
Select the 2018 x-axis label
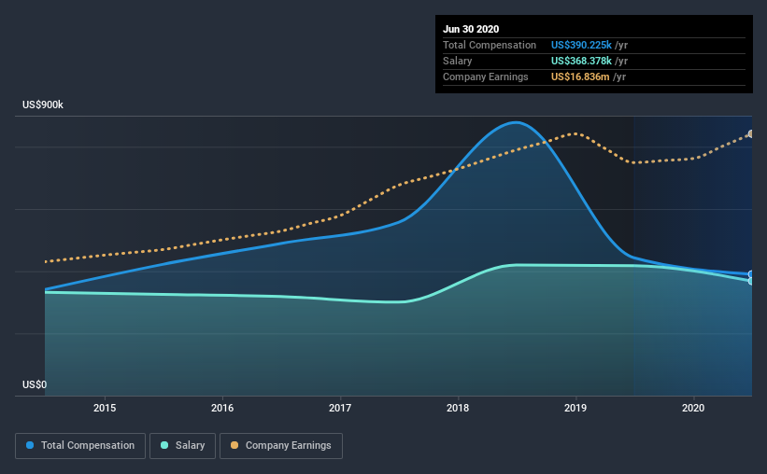click(x=458, y=408)
